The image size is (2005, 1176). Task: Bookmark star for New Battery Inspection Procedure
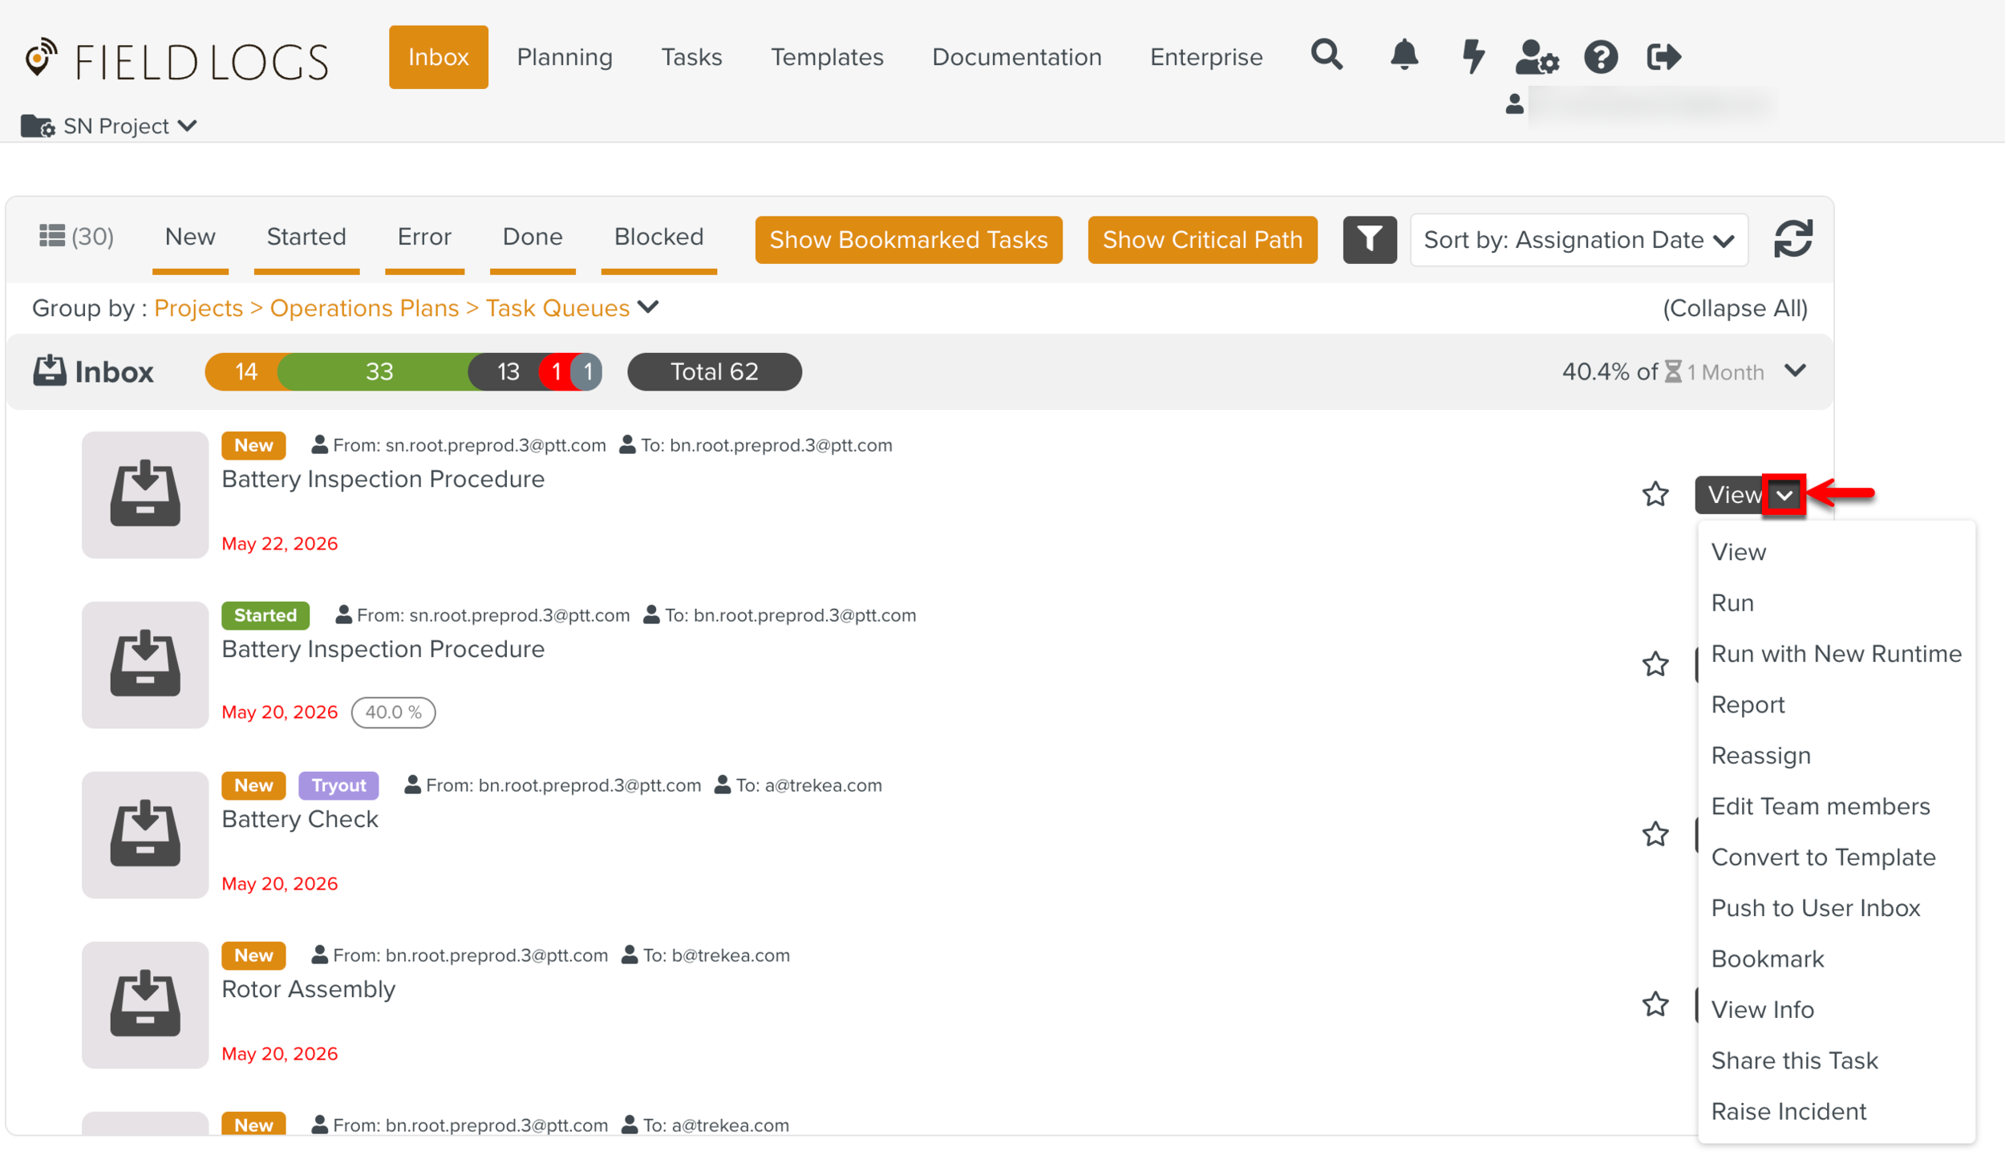pos(1655,494)
